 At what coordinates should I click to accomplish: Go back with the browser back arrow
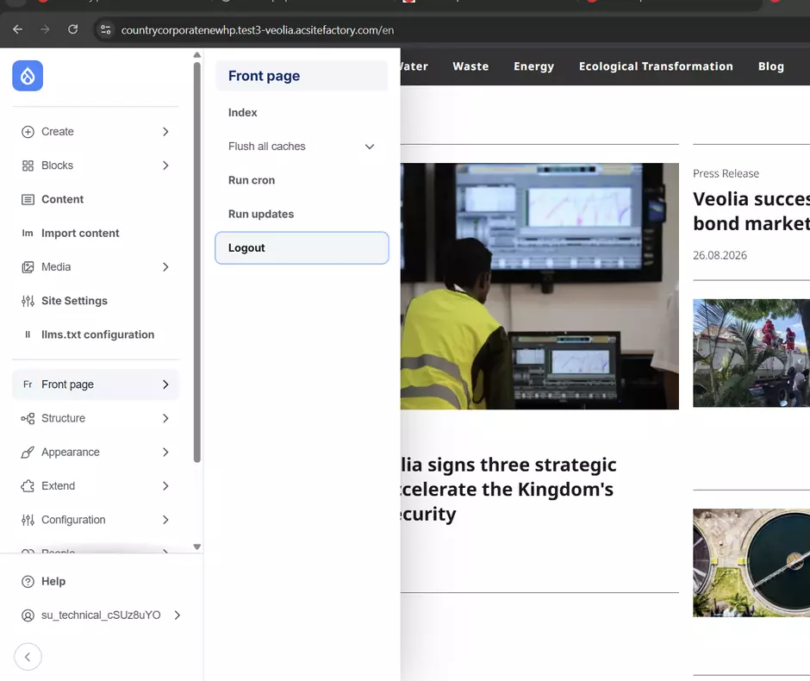tap(17, 29)
